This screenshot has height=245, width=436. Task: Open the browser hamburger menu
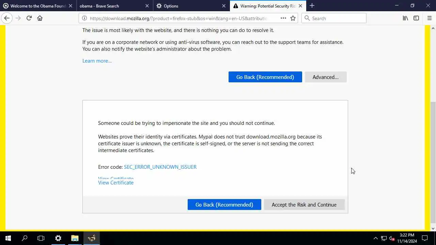[429, 18]
